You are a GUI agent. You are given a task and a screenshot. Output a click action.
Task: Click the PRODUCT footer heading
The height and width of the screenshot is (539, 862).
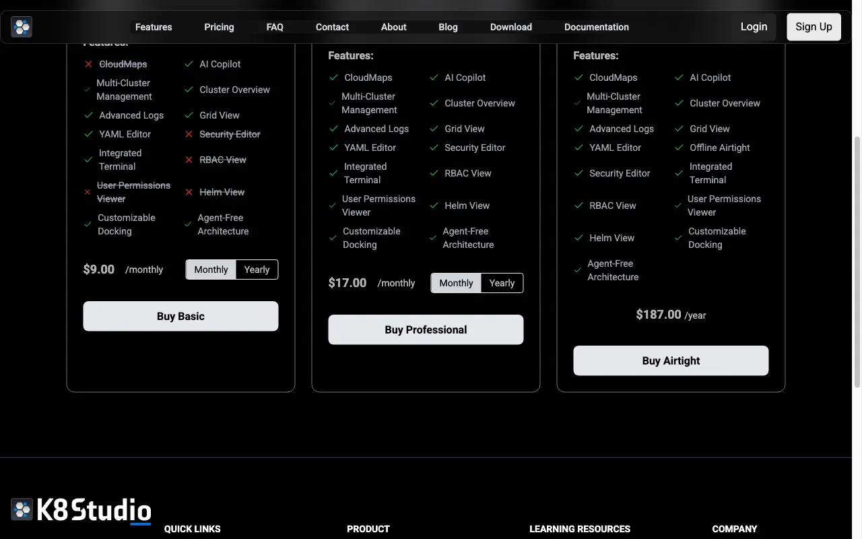(x=368, y=529)
